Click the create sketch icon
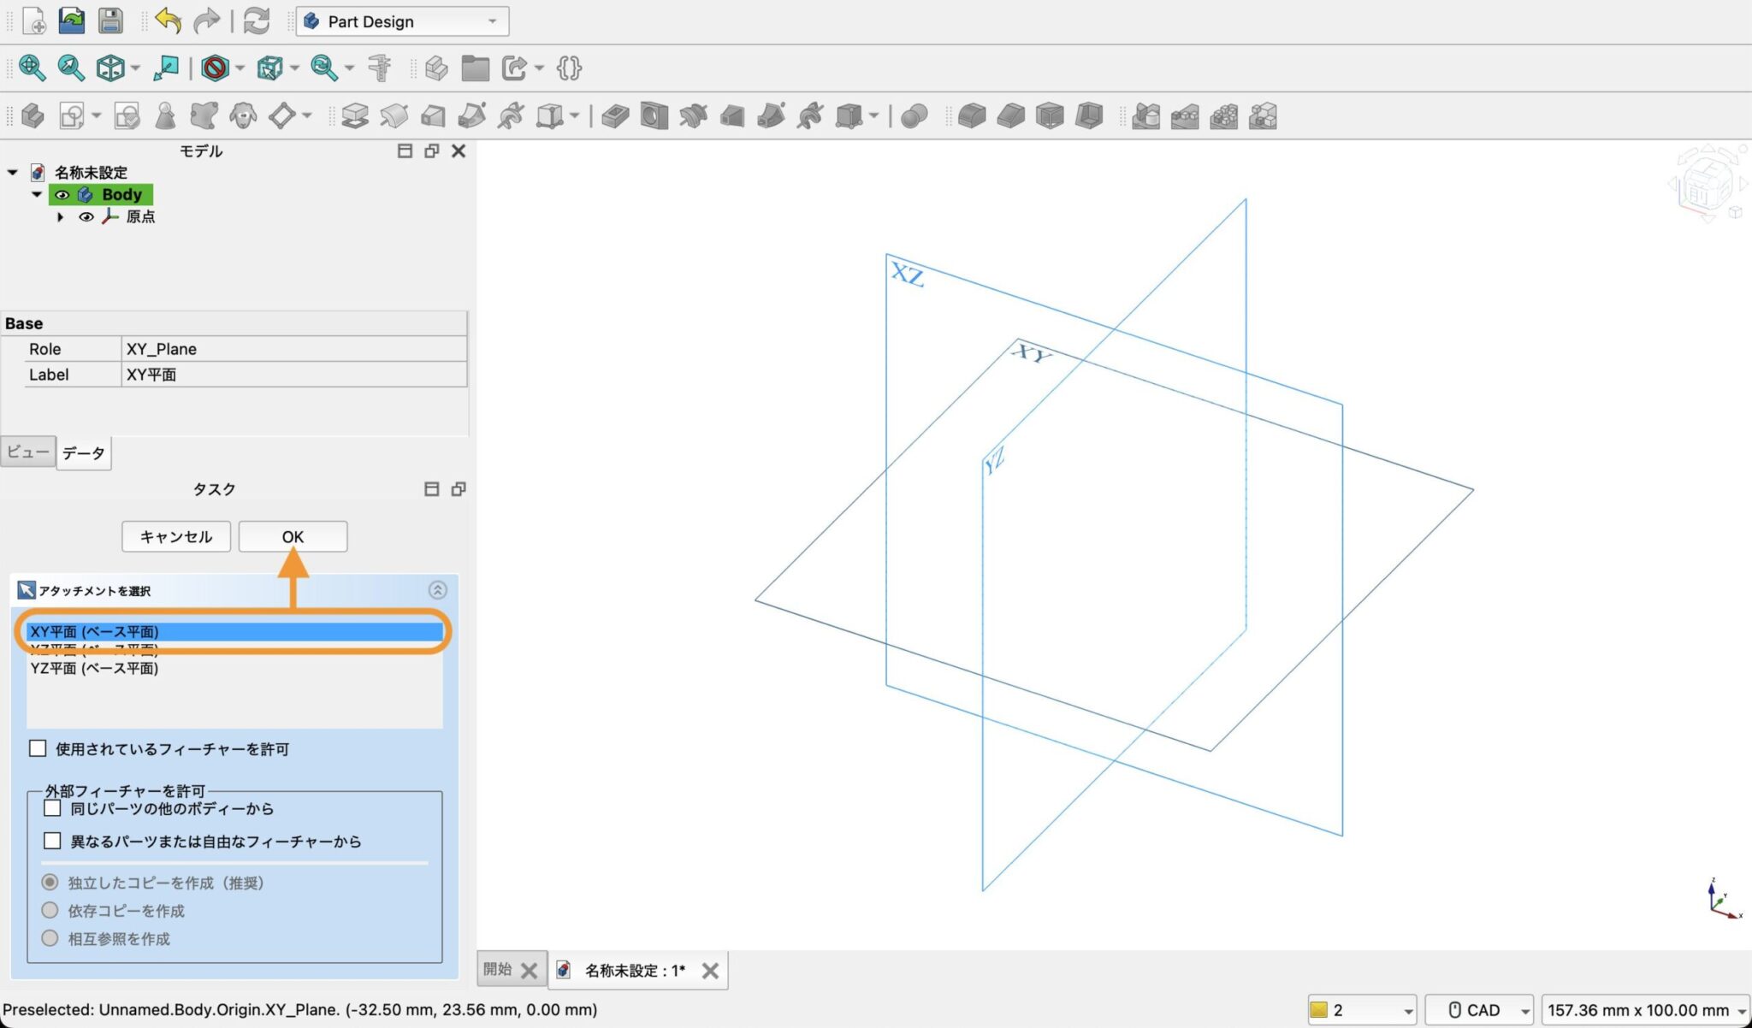Viewport: 1752px width, 1028px height. coord(72,115)
